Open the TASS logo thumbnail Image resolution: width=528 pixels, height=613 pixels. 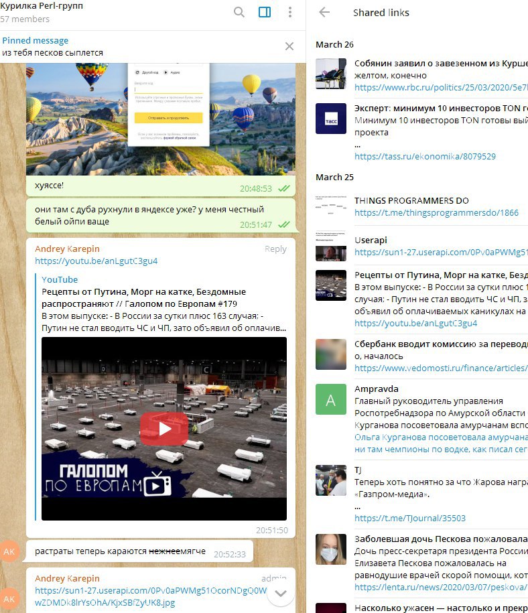[x=331, y=119]
